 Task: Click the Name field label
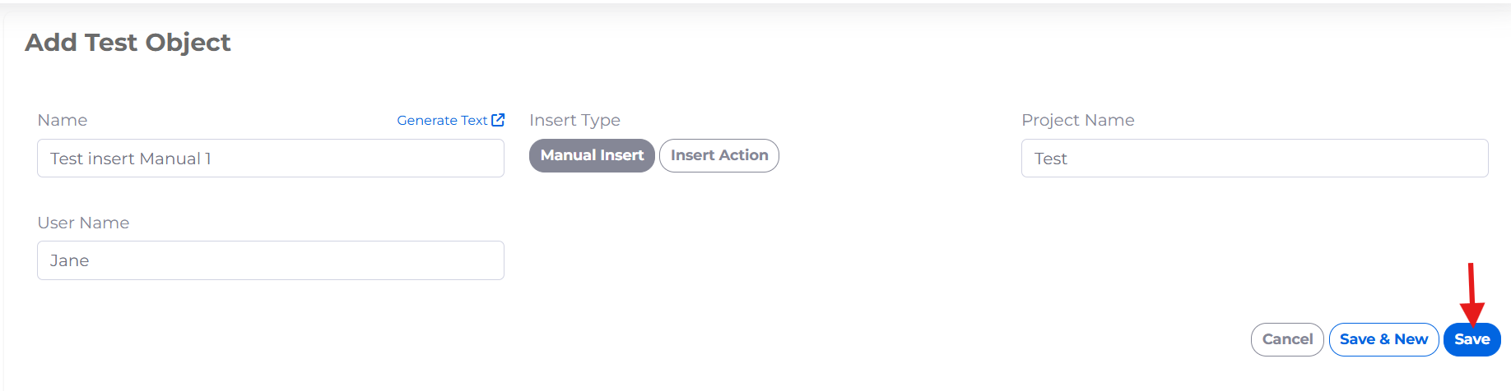click(63, 120)
